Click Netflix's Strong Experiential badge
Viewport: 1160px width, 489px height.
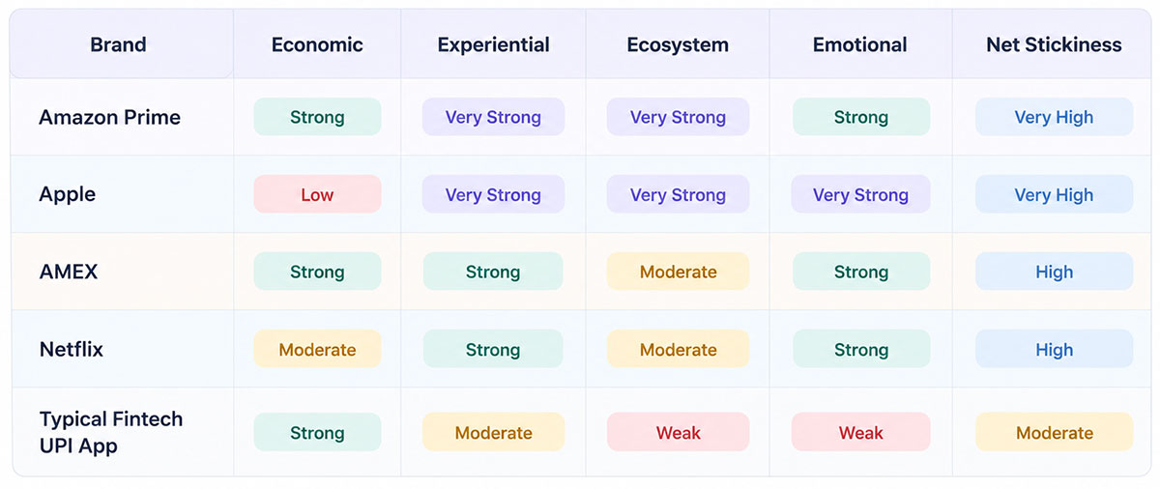493,349
